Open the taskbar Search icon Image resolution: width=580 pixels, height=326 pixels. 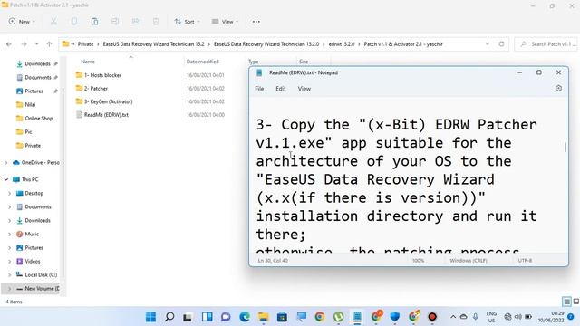tap(169, 317)
